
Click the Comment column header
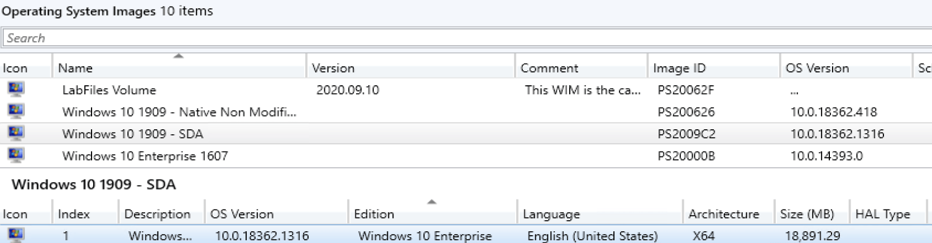tap(549, 68)
